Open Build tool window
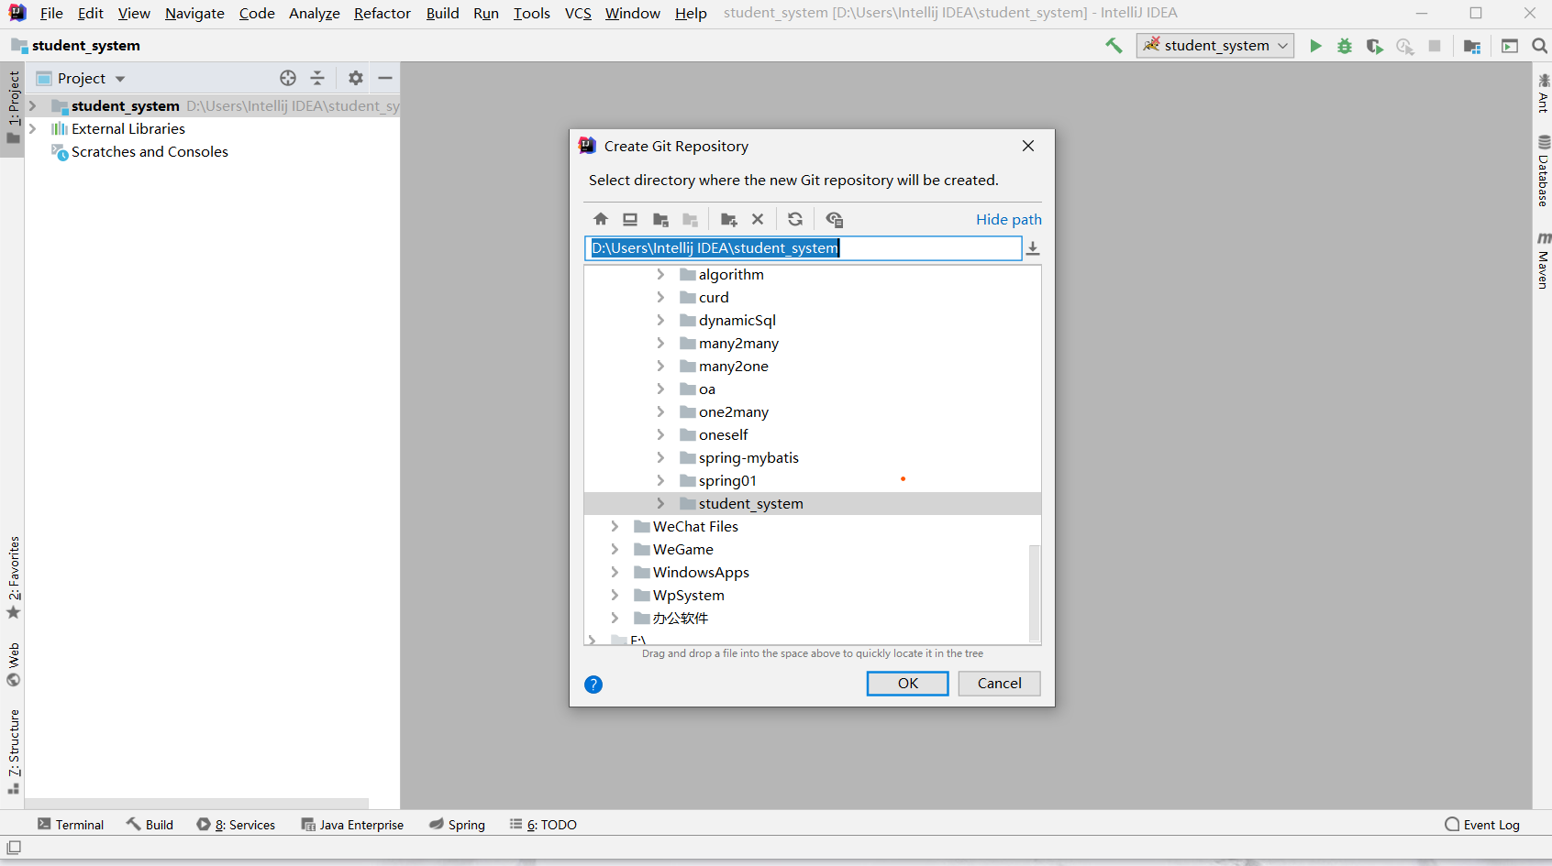 (150, 825)
